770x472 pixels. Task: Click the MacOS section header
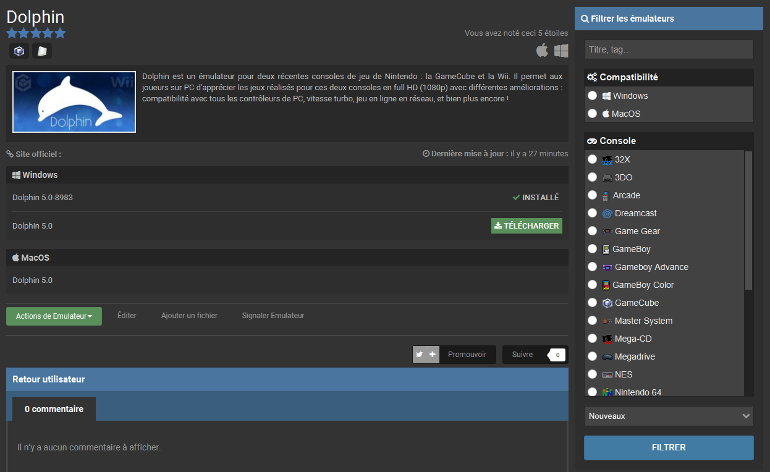(x=287, y=258)
